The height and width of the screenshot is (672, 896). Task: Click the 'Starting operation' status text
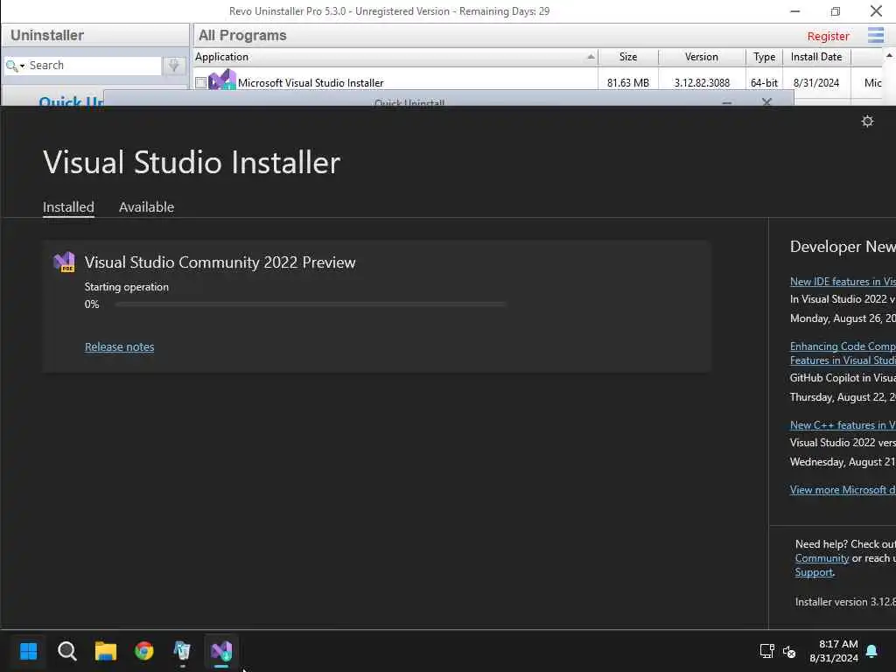pyautogui.click(x=126, y=287)
